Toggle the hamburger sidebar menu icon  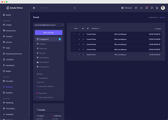34,8
